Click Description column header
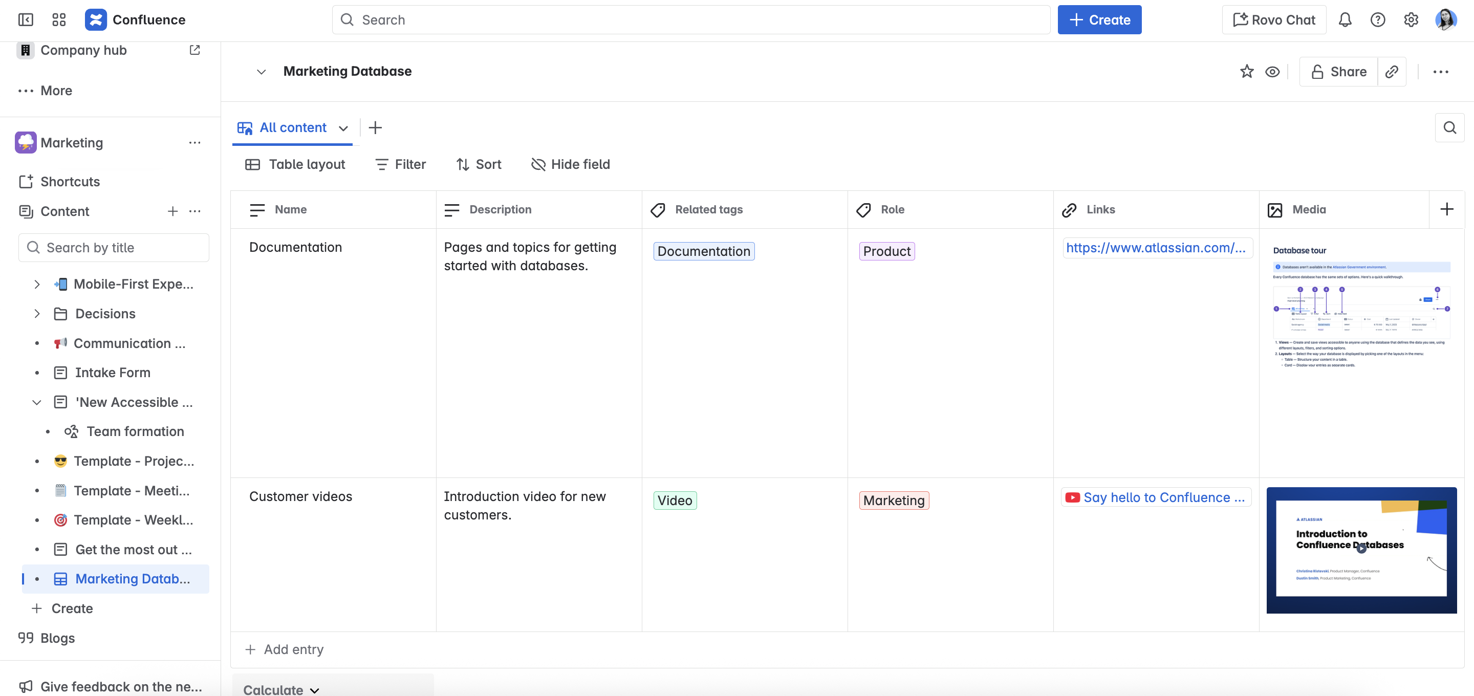The width and height of the screenshot is (1474, 696). tap(538, 209)
